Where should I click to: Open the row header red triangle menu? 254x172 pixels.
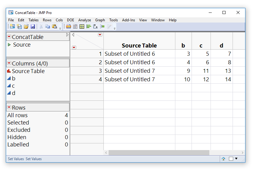(x=74, y=47)
